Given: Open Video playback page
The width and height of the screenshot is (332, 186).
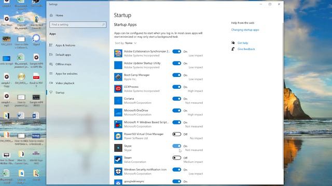Looking at the screenshot, I should 65,83.
